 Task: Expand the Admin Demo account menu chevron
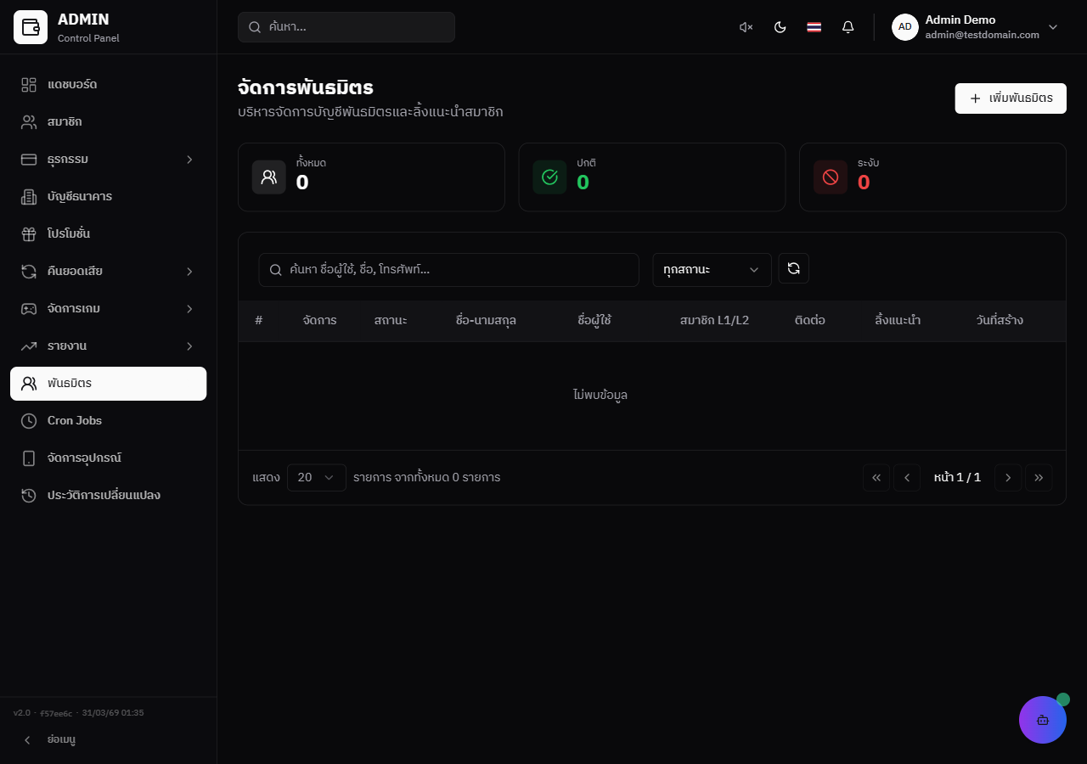(x=1053, y=27)
